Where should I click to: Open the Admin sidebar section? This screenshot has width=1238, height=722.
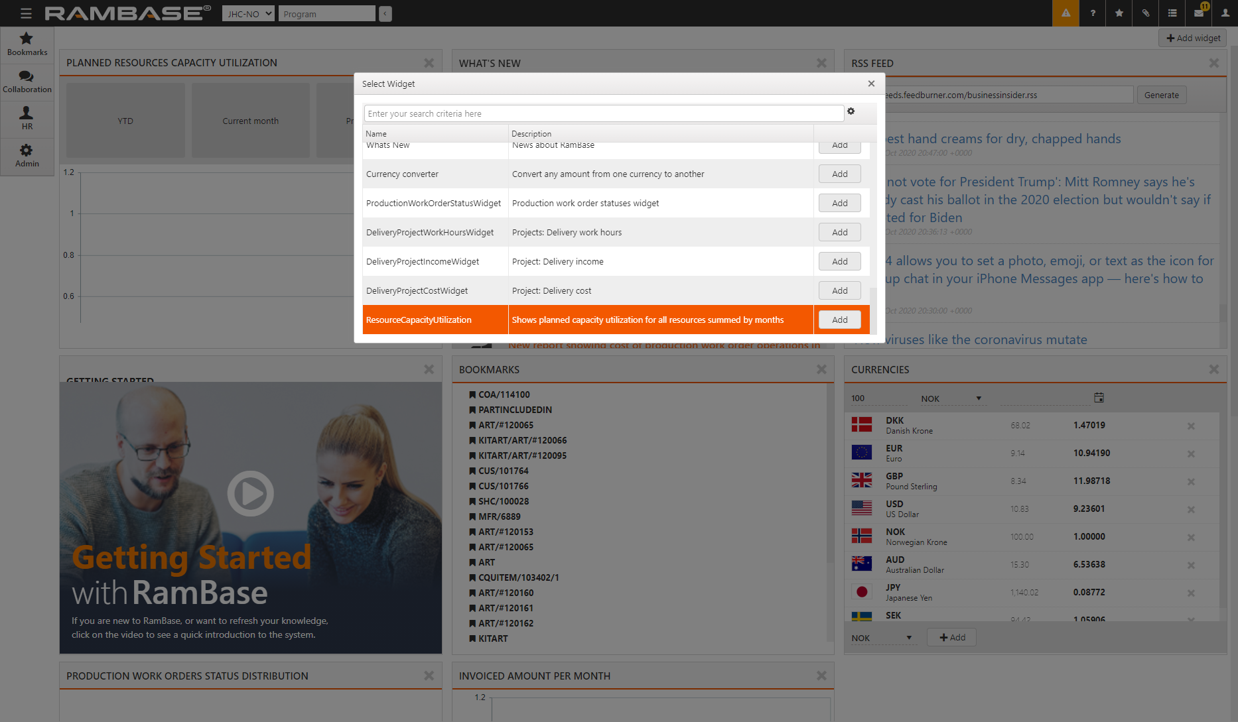[27, 156]
